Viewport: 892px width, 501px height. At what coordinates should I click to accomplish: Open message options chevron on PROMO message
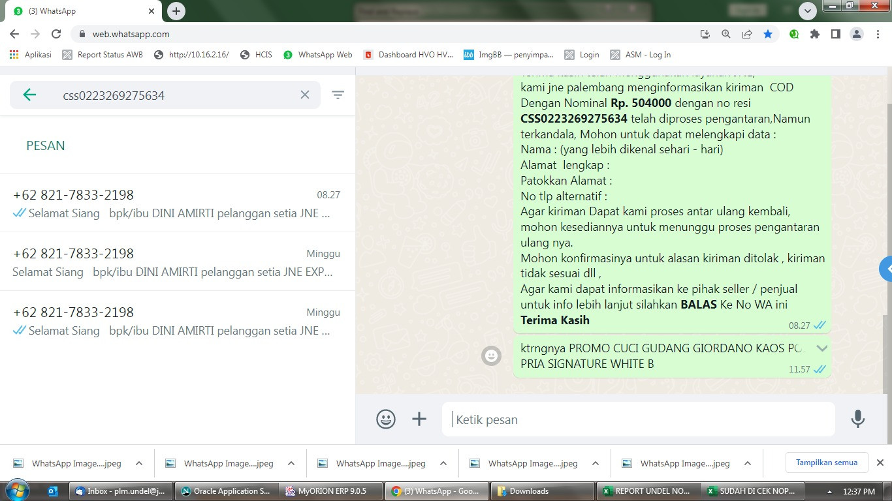pos(821,348)
